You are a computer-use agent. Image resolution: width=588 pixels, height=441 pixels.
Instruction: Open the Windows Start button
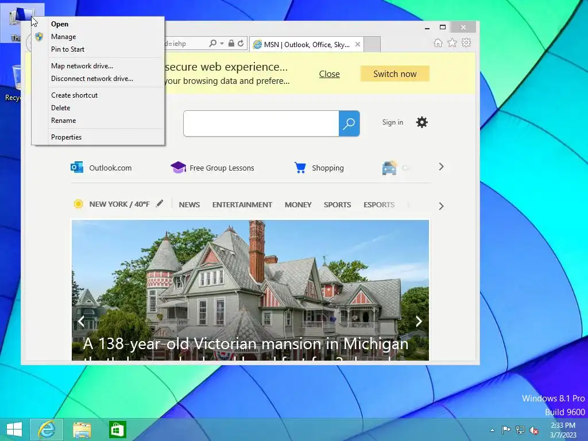(x=14, y=430)
